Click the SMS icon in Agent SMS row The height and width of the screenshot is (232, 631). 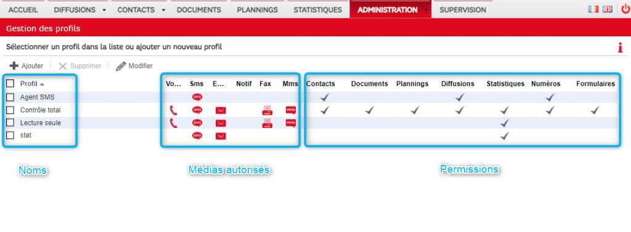(197, 97)
